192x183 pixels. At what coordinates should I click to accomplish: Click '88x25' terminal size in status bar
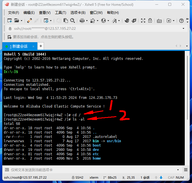coord(112,178)
